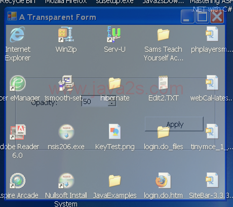
Task: Select the Sams Teach Yourself folder icon
Action: [x=163, y=34]
